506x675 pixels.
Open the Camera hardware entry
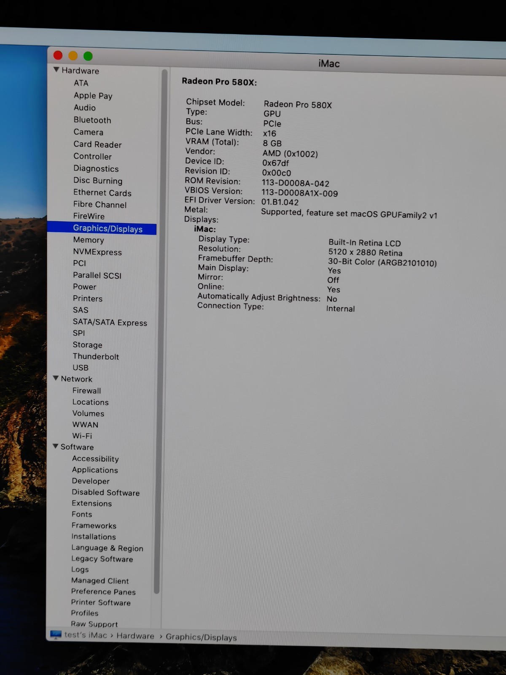88,132
